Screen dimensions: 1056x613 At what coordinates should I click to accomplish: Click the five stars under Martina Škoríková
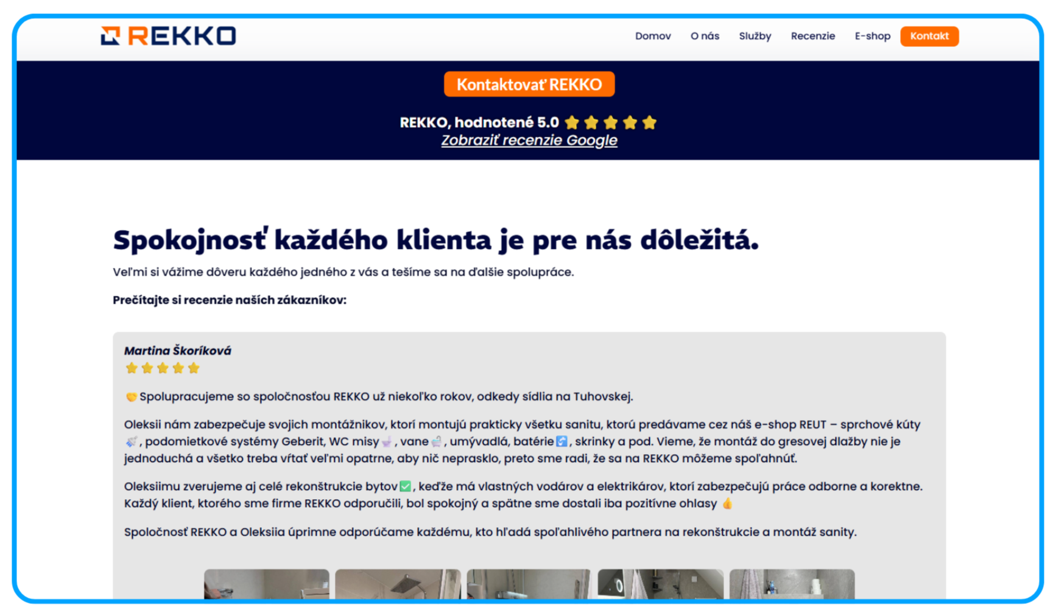(163, 368)
